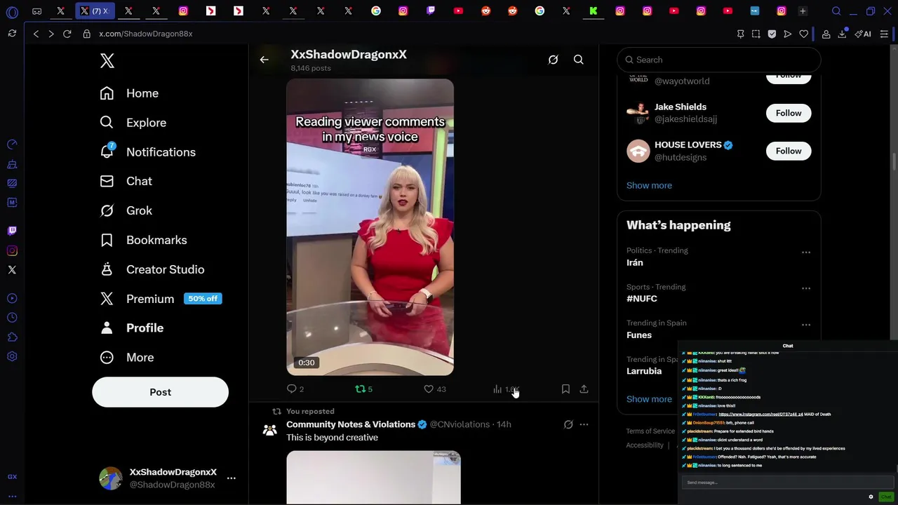Open Opera easy setup menu
Screen dimensions: 898x505
click(884, 34)
